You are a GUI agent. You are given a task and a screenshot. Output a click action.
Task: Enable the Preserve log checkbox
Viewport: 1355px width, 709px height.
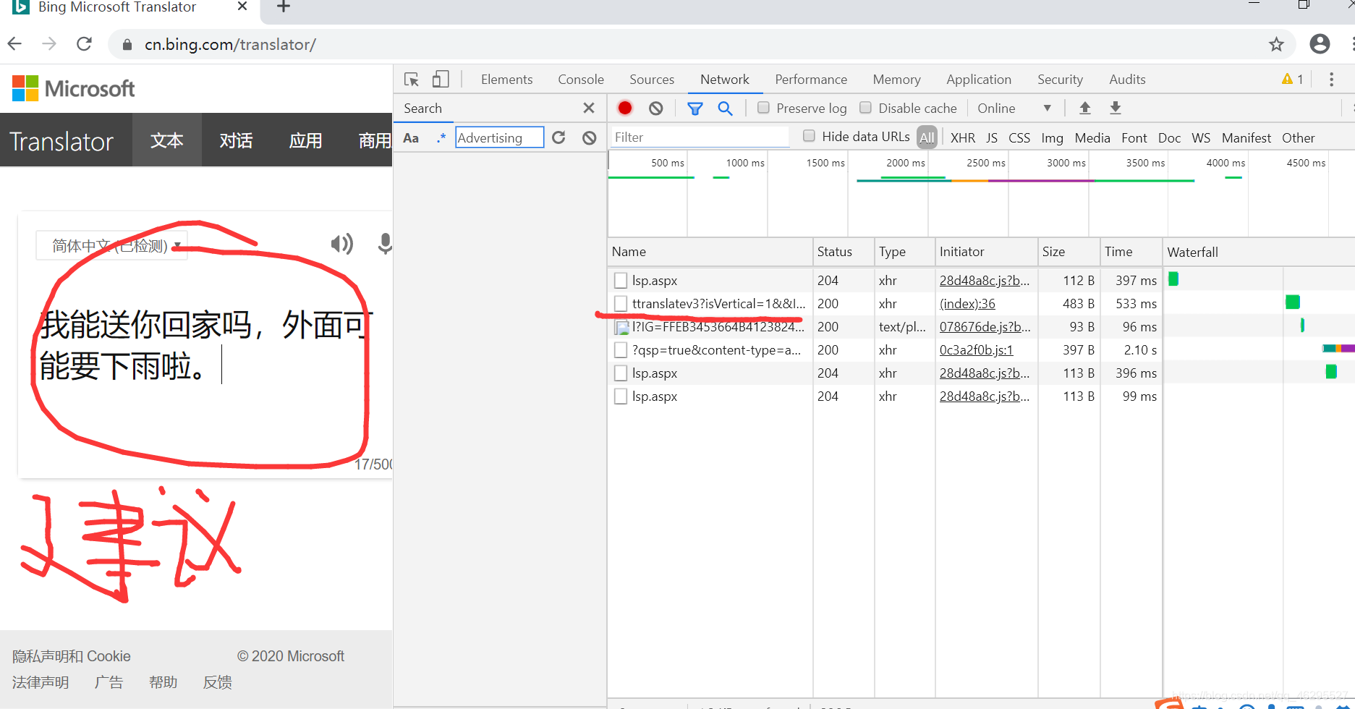763,108
